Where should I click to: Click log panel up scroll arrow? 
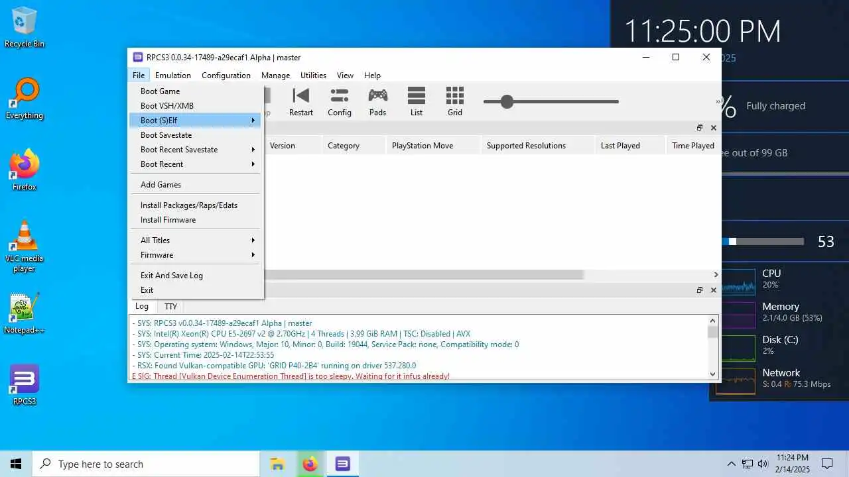[x=713, y=321]
